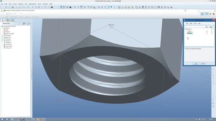Click the orange app icon on taskbar

click(38, 119)
